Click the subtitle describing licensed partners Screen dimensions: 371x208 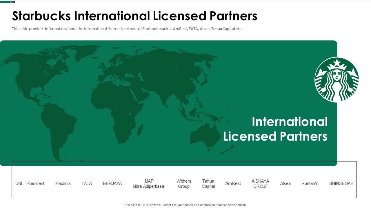(x=127, y=29)
